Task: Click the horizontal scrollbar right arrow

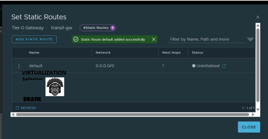Action: 253,115
